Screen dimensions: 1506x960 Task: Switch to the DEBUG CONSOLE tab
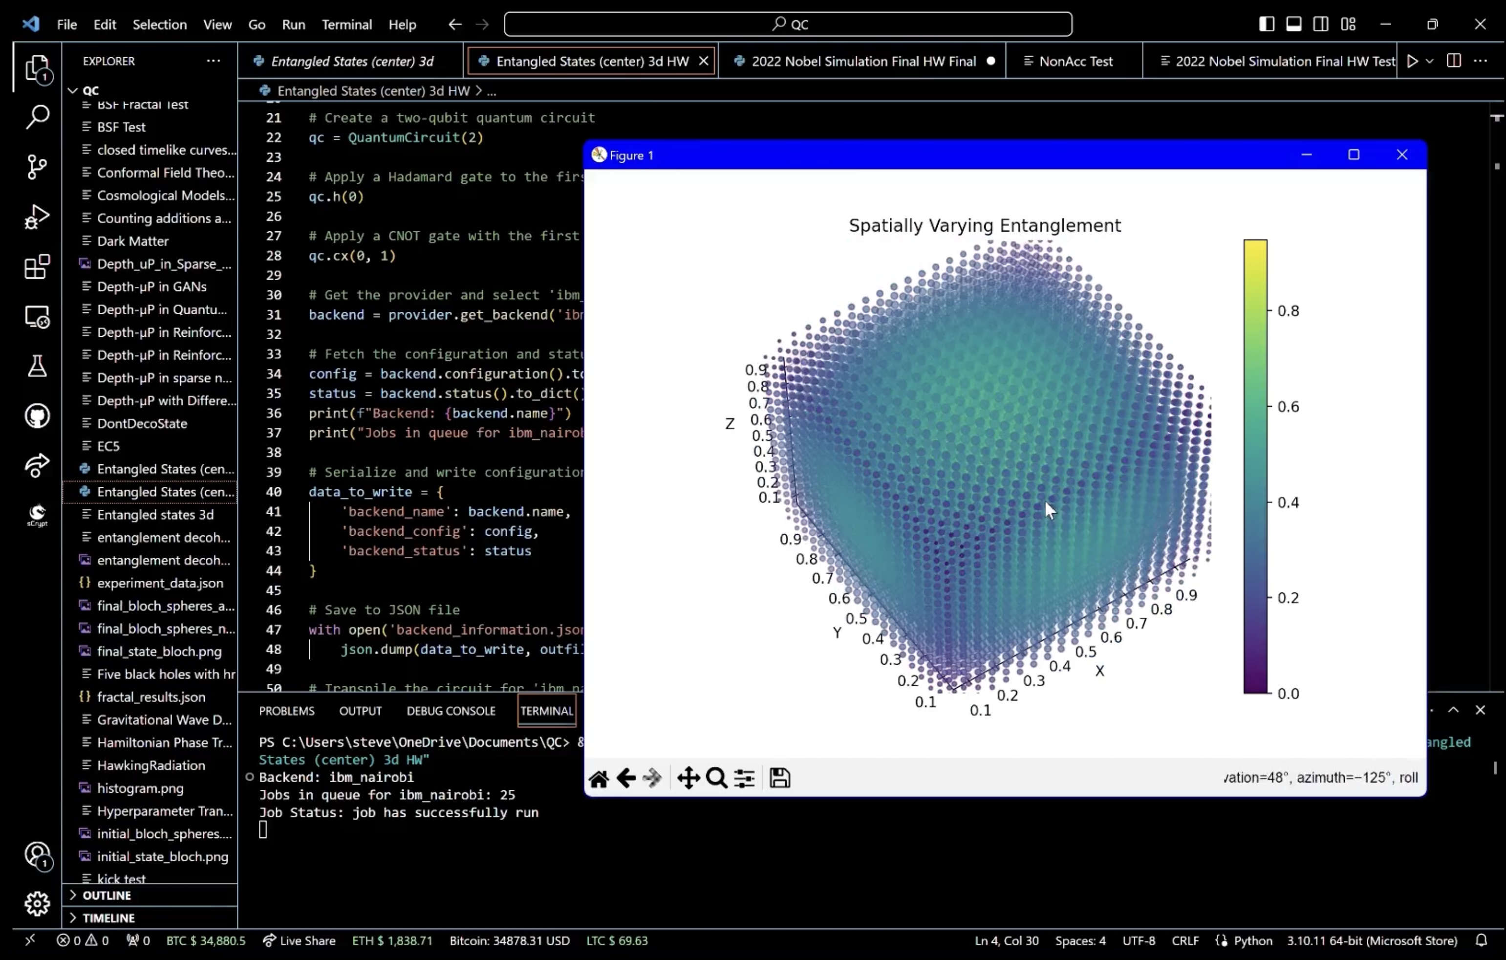click(x=451, y=711)
